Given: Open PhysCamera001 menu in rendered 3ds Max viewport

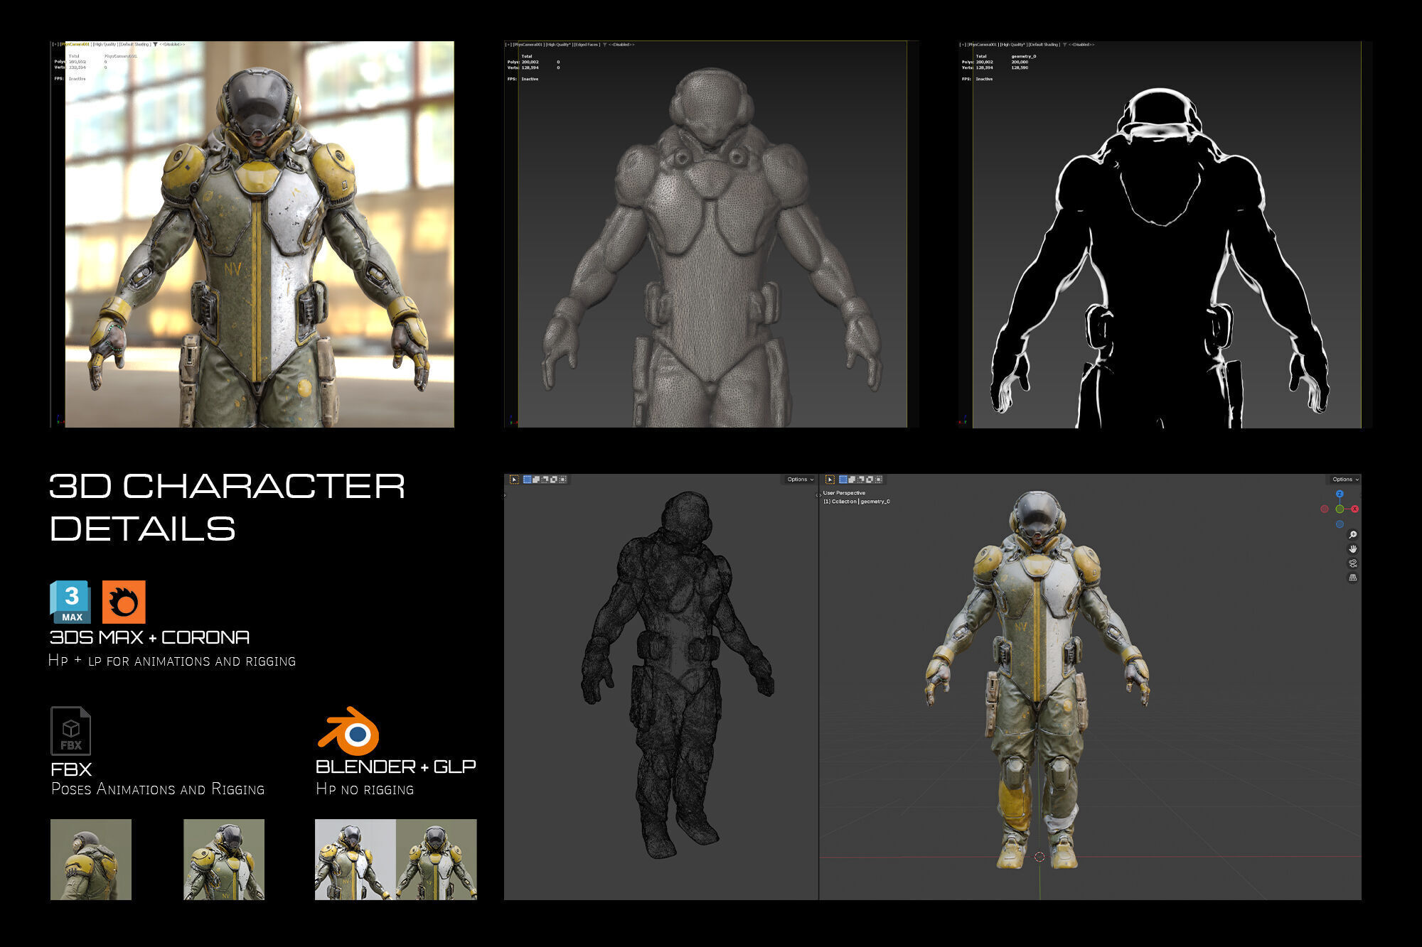Looking at the screenshot, I should pyautogui.click(x=75, y=44).
